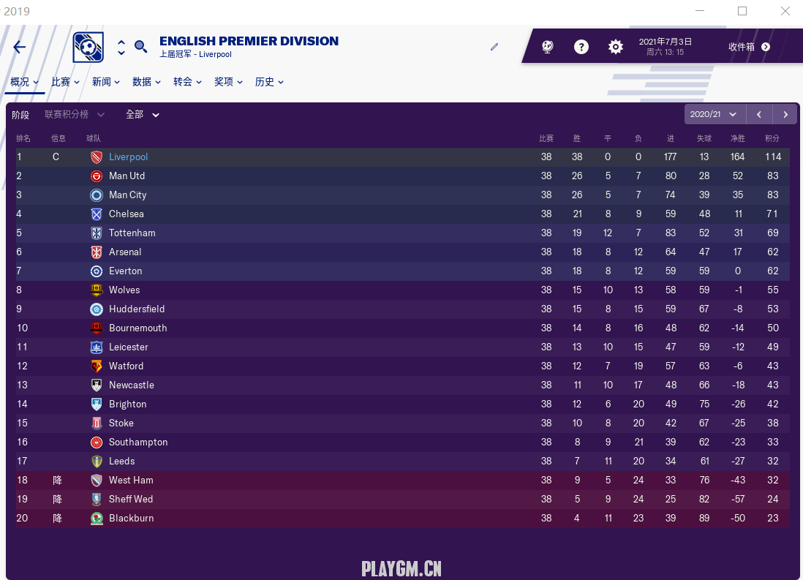Open the 收件箱 inbox button
This screenshot has height=580, width=803.
(749, 47)
